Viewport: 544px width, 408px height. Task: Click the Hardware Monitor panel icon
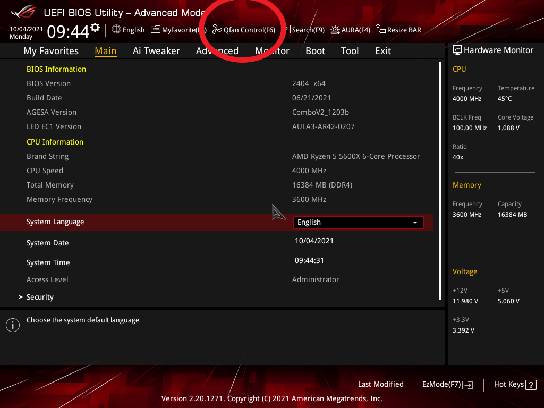click(458, 50)
